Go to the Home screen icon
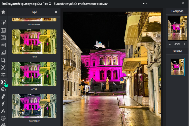 [x=3, y=12]
